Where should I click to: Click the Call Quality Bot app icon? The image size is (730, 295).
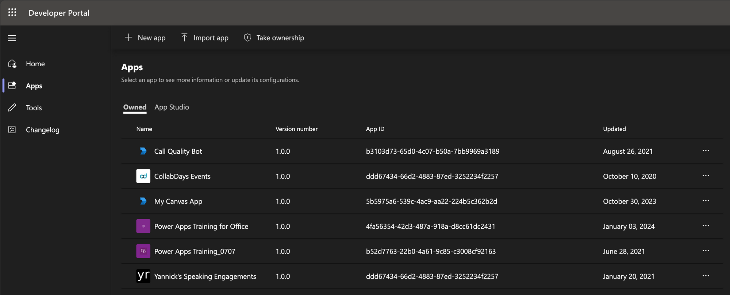[143, 151]
